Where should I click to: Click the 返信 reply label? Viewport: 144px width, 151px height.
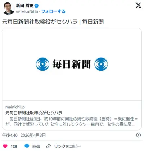tap(36, 146)
